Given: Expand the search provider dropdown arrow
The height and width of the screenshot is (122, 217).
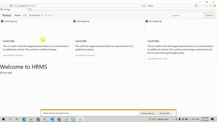Looking at the screenshot, I should [199, 6].
